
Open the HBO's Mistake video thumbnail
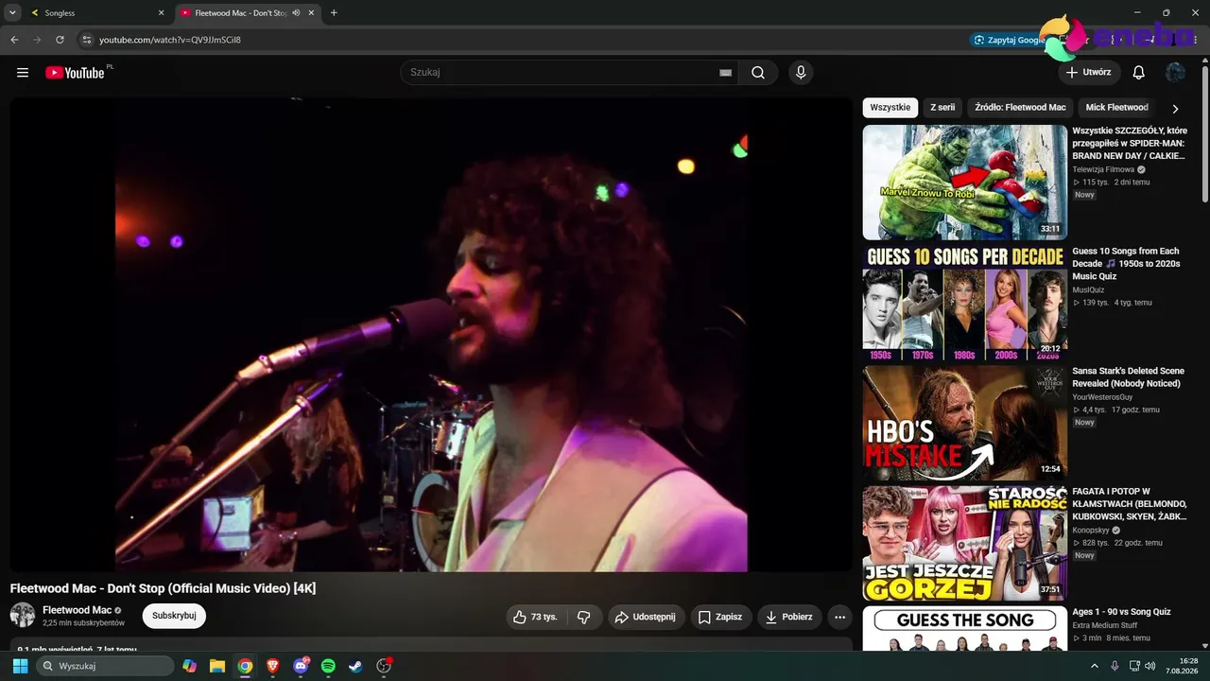[x=965, y=423]
